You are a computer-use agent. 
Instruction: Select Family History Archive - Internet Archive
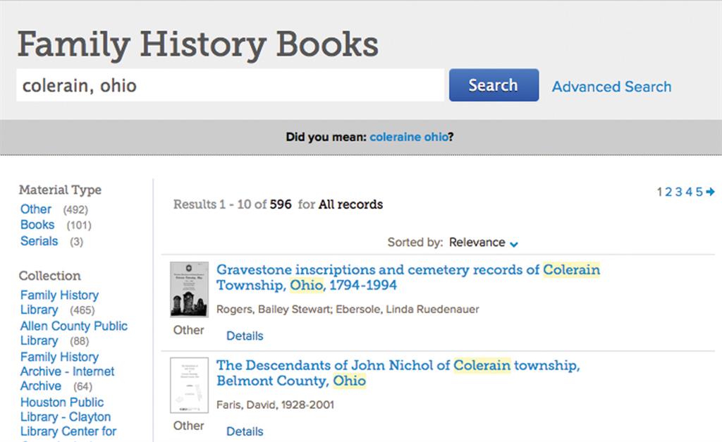(67, 372)
